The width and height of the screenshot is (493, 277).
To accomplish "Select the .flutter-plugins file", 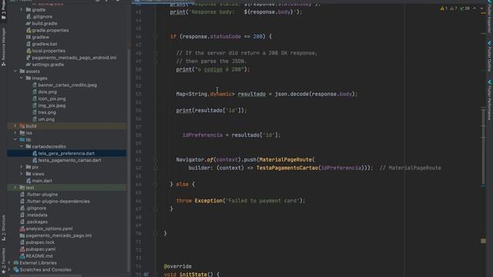I will click(x=42, y=195).
